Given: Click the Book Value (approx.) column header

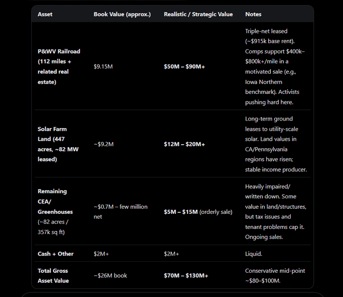Looking at the screenshot, I should (x=122, y=14).
